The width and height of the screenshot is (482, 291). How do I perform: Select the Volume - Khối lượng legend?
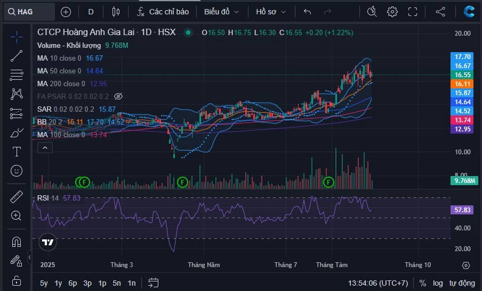tap(83, 45)
